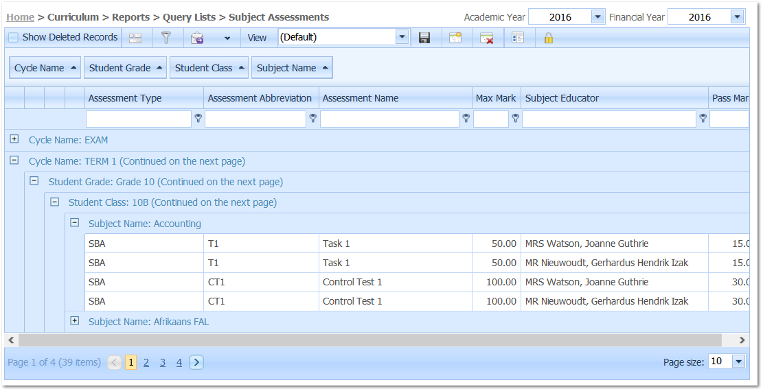Click the Assessment Abbreviation column header

click(x=261, y=98)
